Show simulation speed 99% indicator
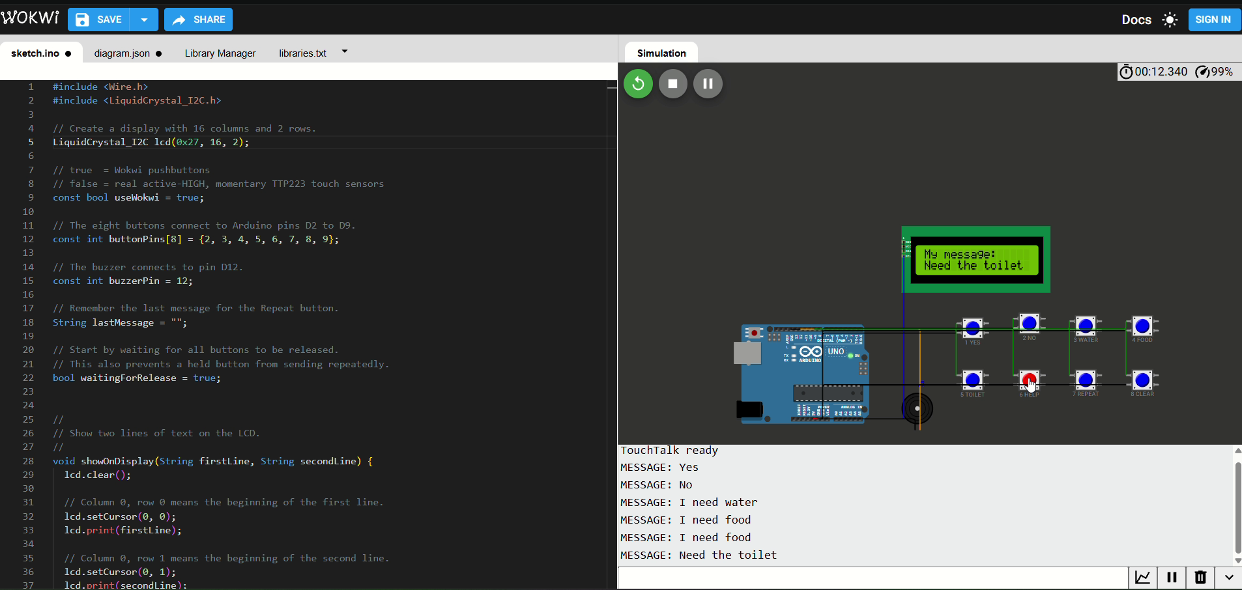The width and height of the screenshot is (1242, 590). click(1215, 72)
